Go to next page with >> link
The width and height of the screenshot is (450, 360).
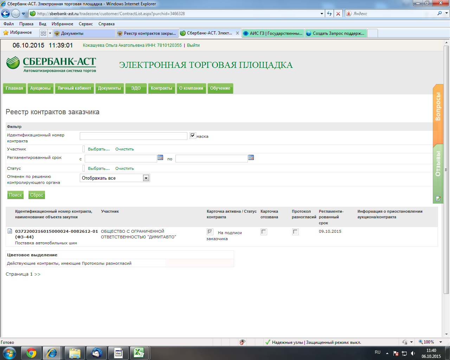pos(37,274)
